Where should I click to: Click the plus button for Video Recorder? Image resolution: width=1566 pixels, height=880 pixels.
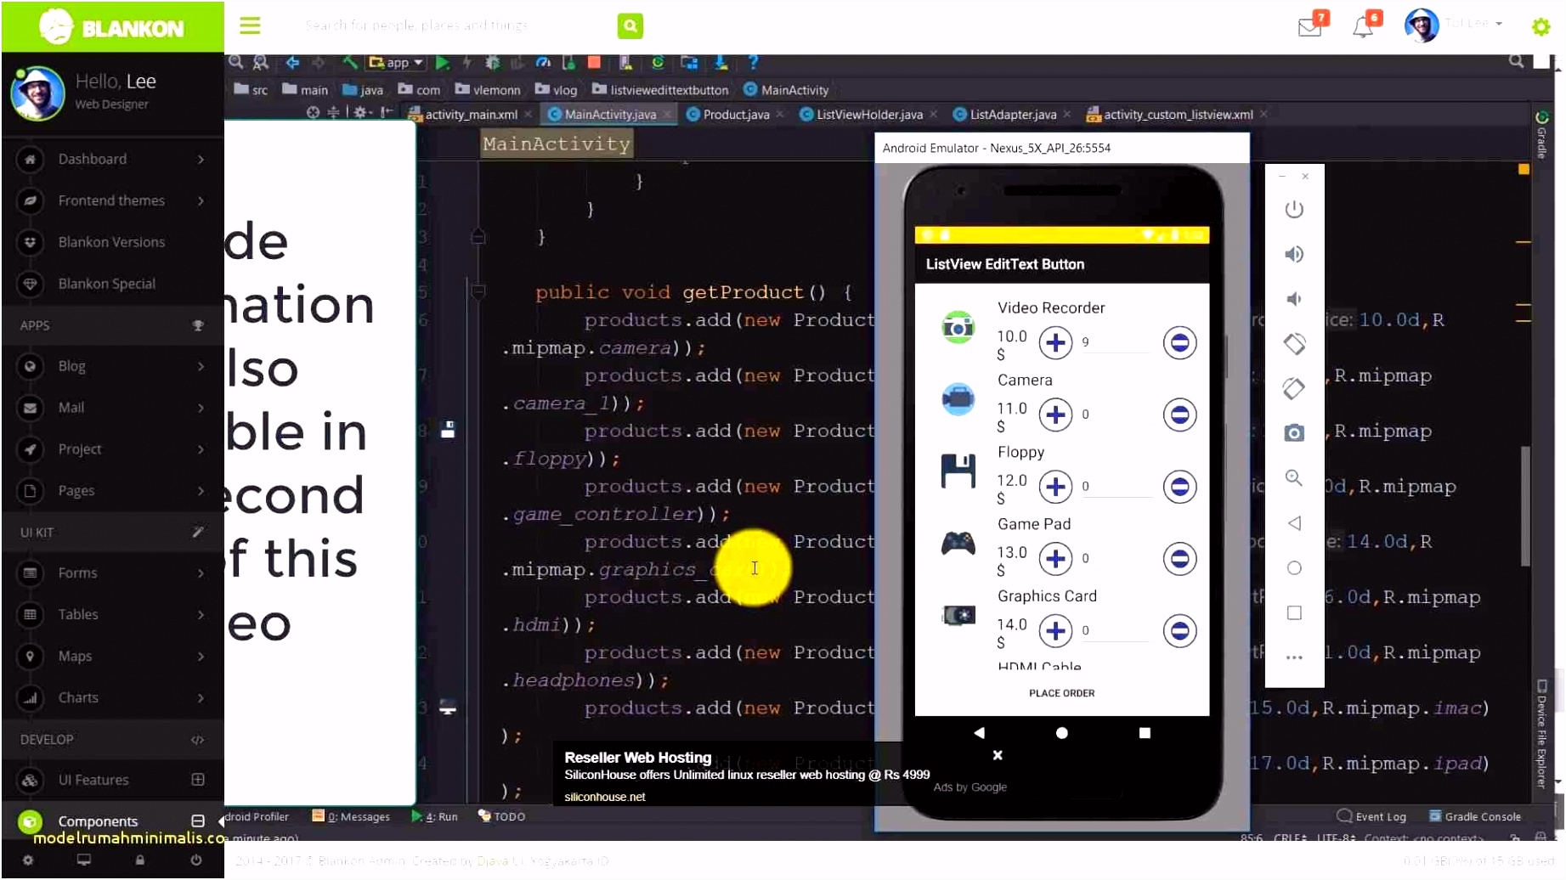coord(1055,343)
